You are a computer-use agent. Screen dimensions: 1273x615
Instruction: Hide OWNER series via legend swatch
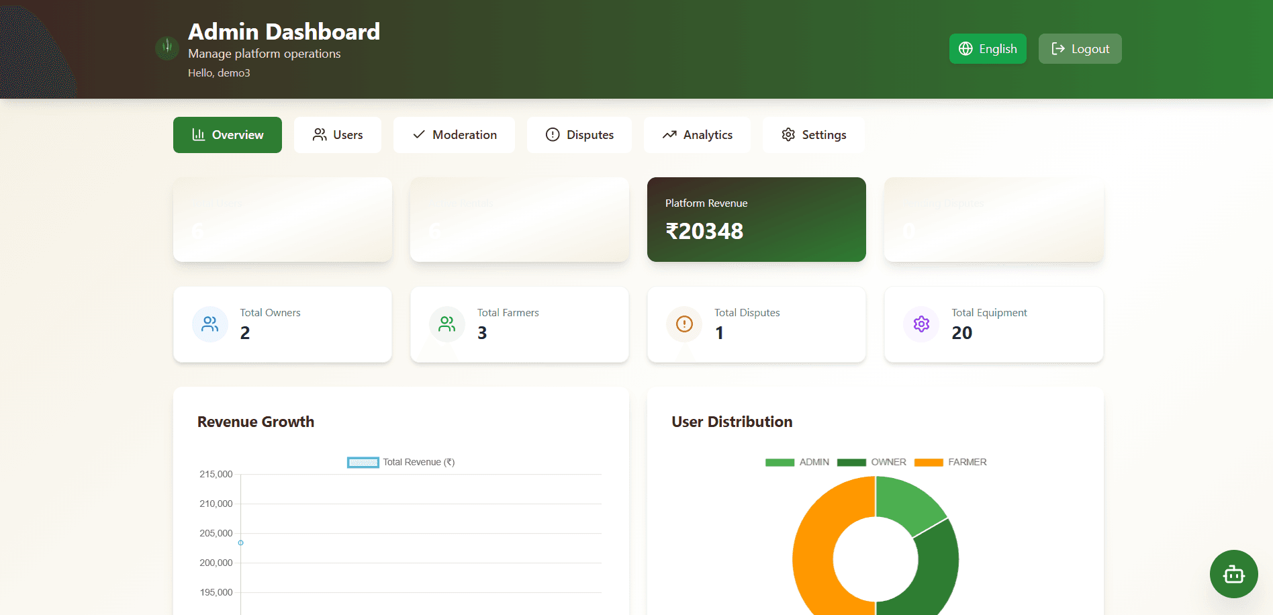pyautogui.click(x=851, y=463)
